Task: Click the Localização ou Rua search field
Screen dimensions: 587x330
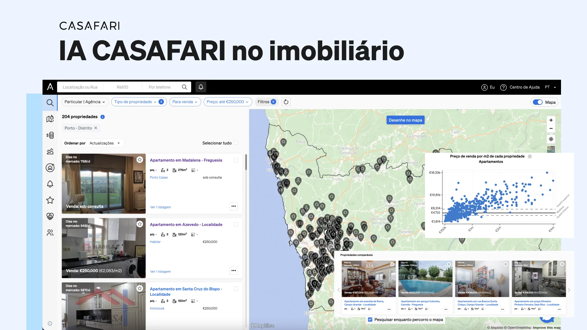Action: [x=80, y=87]
